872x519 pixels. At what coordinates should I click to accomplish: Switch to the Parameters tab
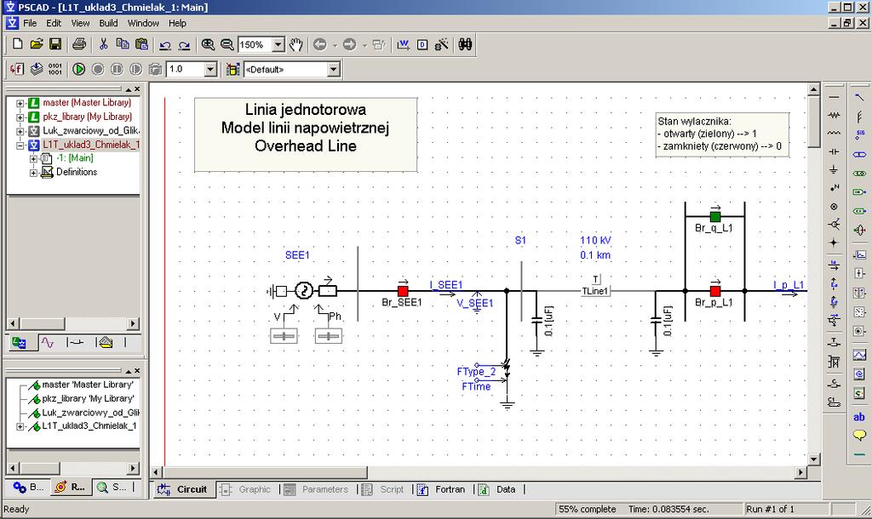pyautogui.click(x=316, y=489)
